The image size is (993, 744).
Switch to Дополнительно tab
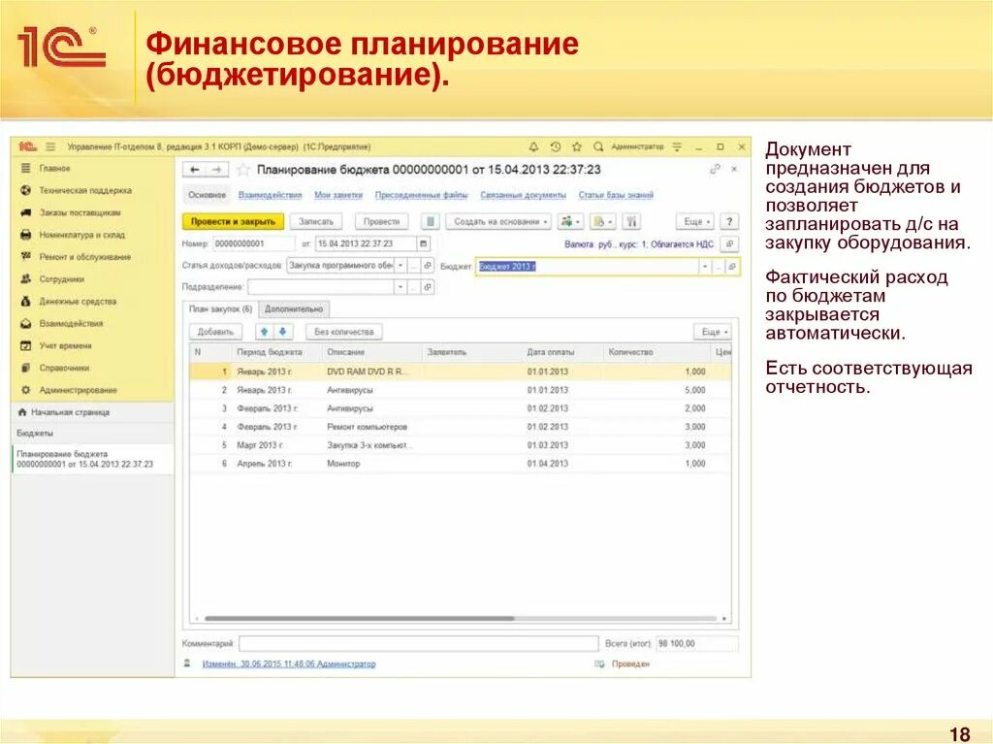tap(294, 309)
